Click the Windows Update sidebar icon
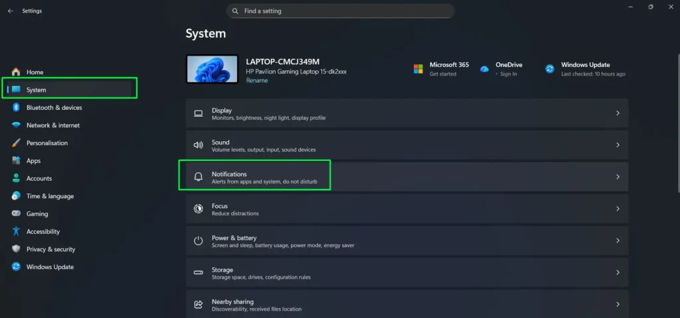Image resolution: width=680 pixels, height=318 pixels. pos(16,267)
